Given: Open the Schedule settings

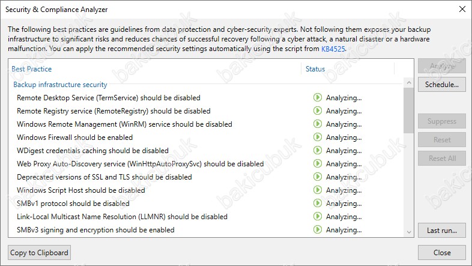Looking at the screenshot, I should [441, 85].
